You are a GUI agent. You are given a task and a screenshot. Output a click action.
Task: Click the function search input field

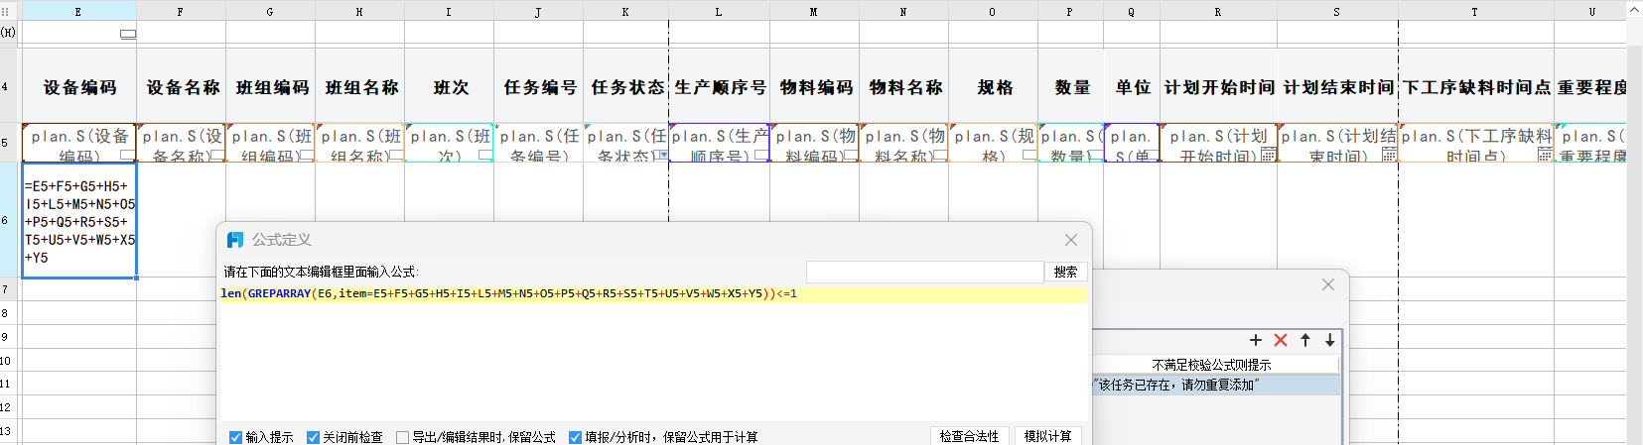pos(924,272)
